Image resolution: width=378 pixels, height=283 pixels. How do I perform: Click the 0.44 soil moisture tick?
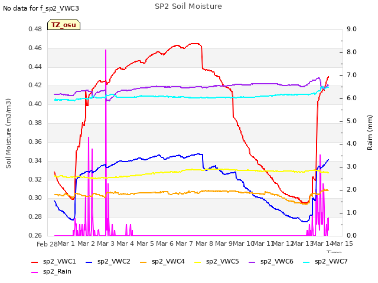(35, 67)
